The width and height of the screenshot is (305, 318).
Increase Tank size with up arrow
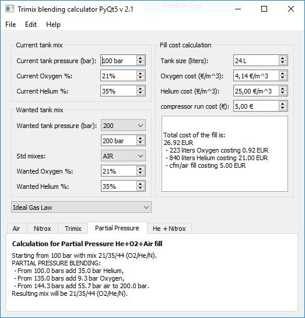pos(282,58)
